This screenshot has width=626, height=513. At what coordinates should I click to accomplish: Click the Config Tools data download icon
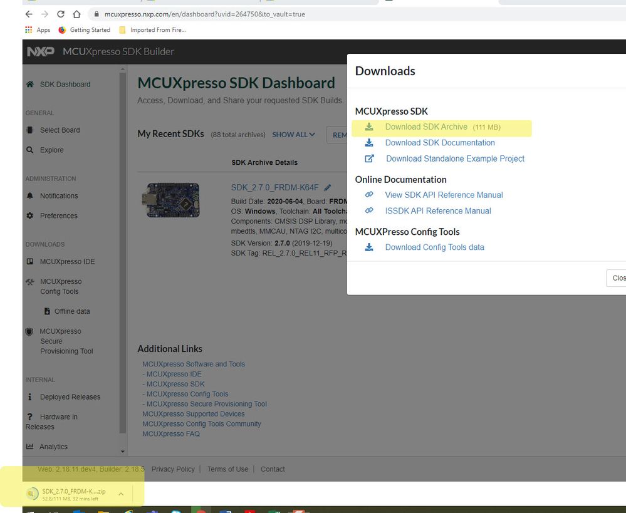pyautogui.click(x=369, y=247)
